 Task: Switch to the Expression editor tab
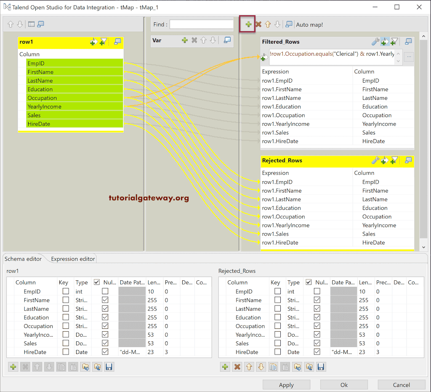(x=73, y=259)
